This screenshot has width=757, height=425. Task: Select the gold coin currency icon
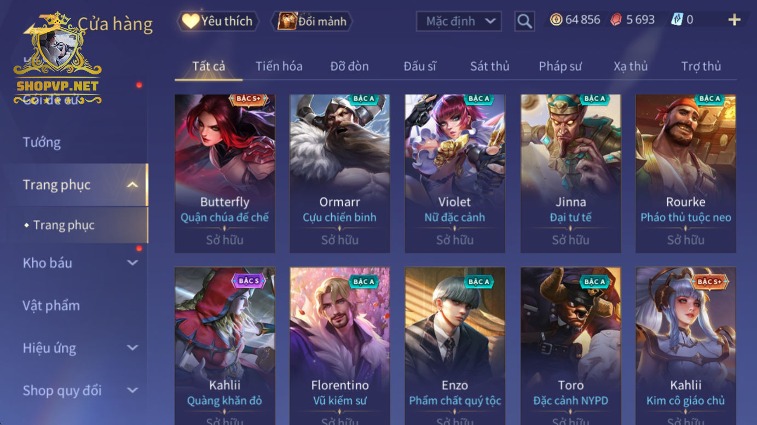click(x=556, y=20)
